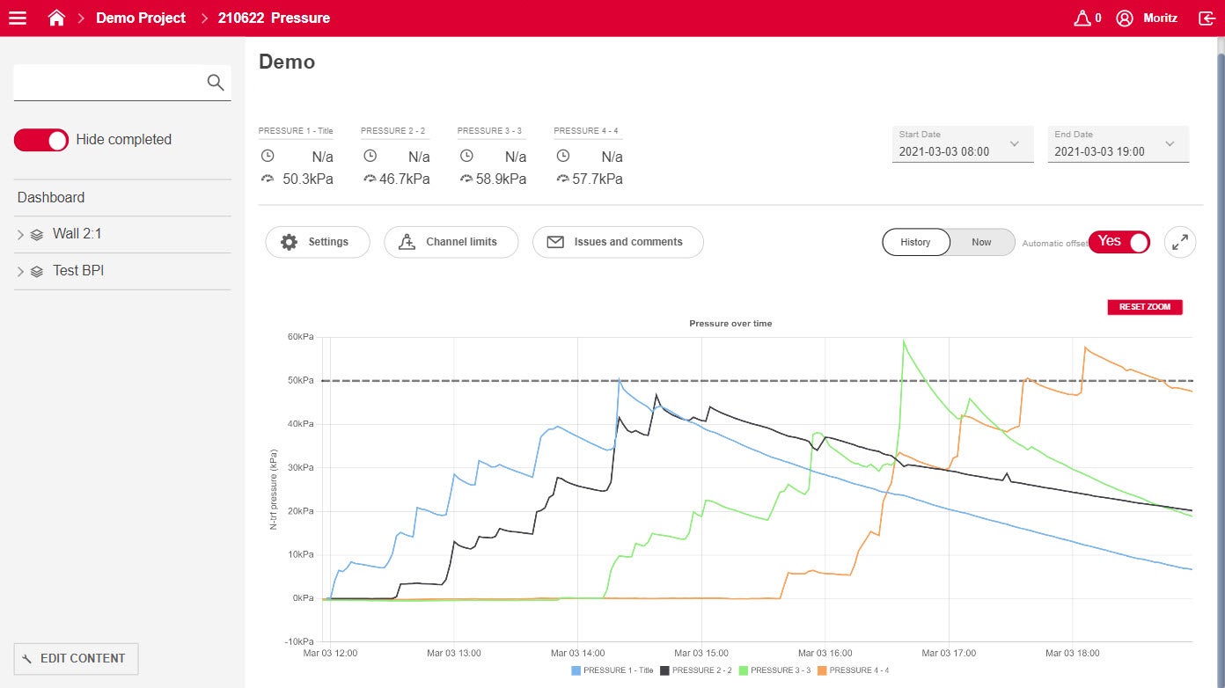Click the search magnifier icon
The height and width of the screenshot is (688, 1225).
(x=215, y=83)
